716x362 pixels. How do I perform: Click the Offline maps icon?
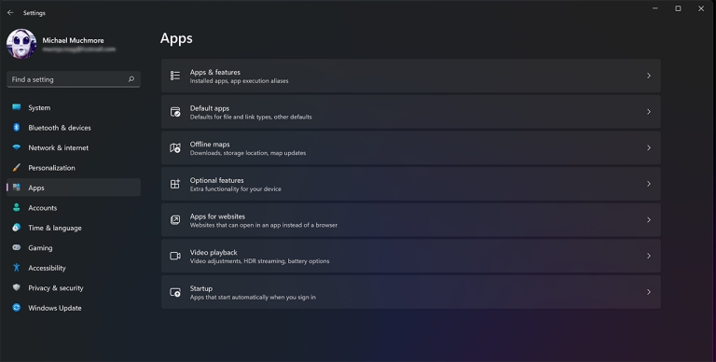coord(175,147)
